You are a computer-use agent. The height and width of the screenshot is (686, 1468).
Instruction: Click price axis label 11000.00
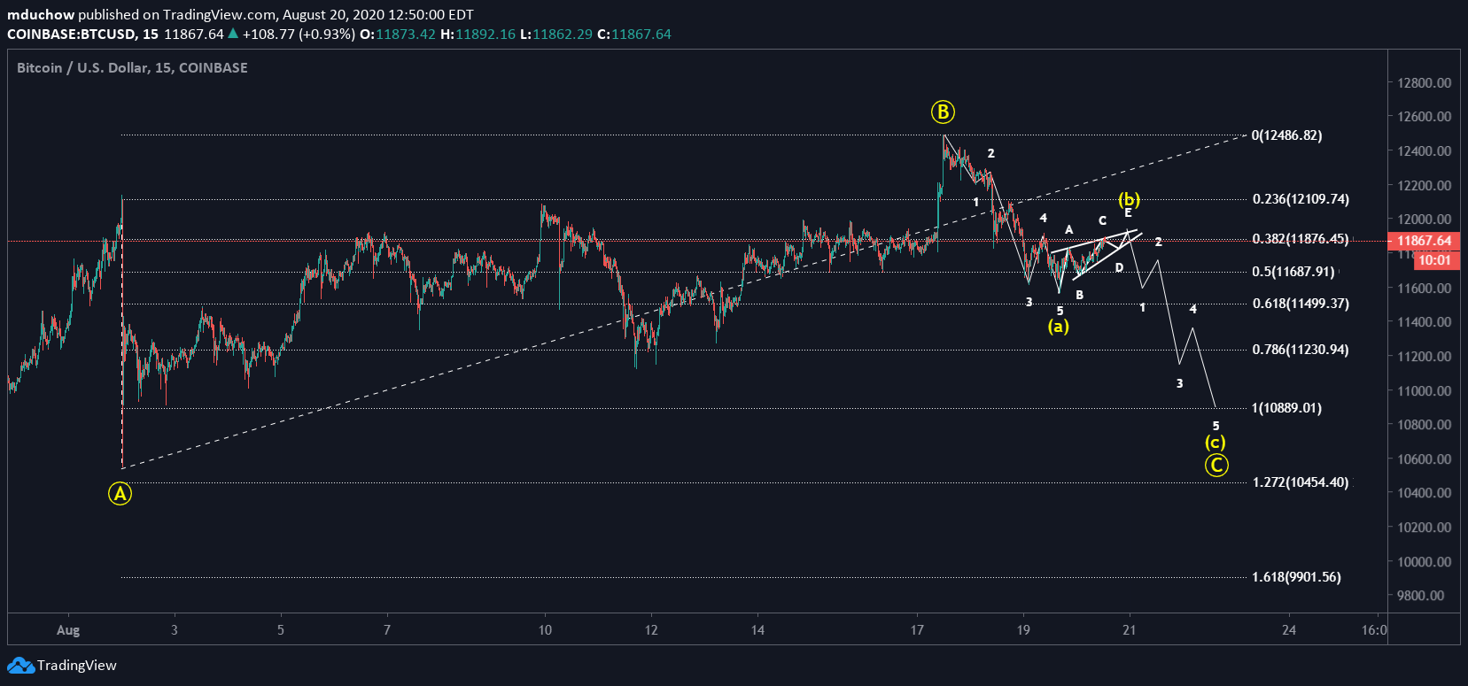(x=1425, y=391)
